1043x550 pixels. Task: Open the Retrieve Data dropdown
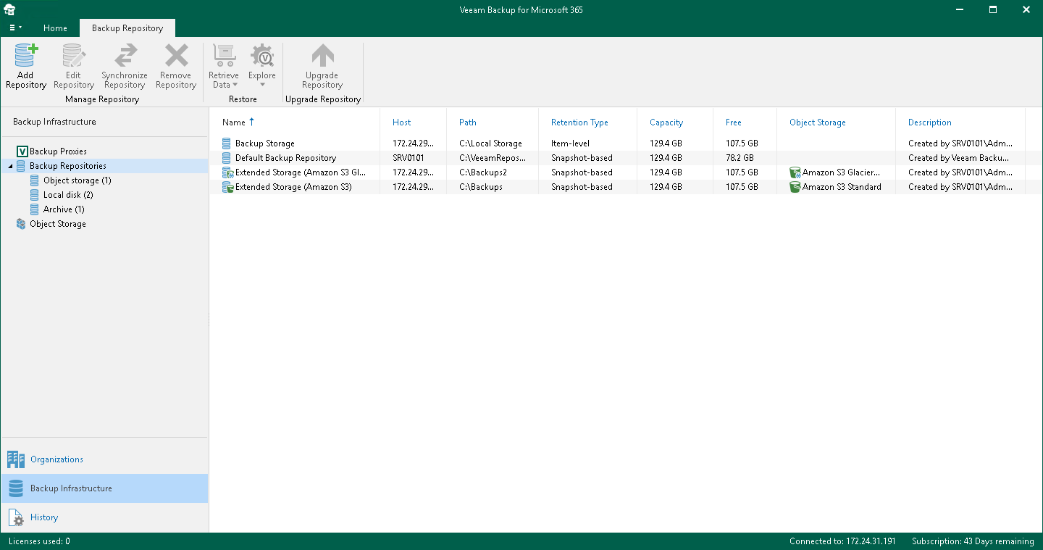[223, 80]
